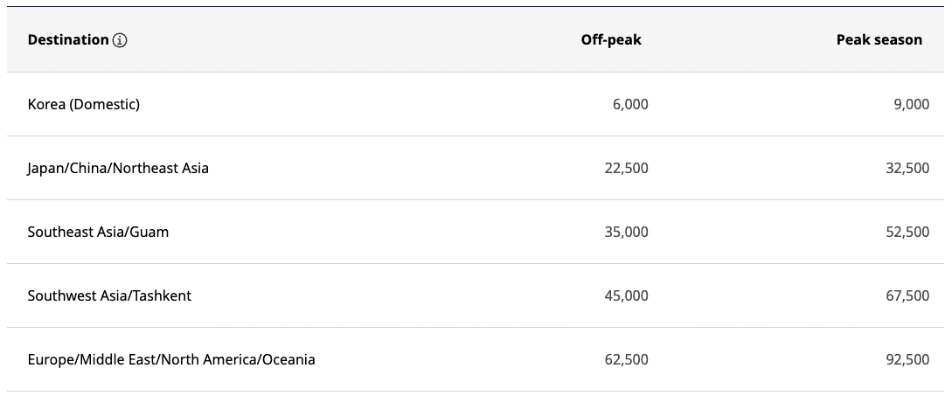Click the 6,000 off-peak value
The image size is (952, 396).
pos(630,104)
